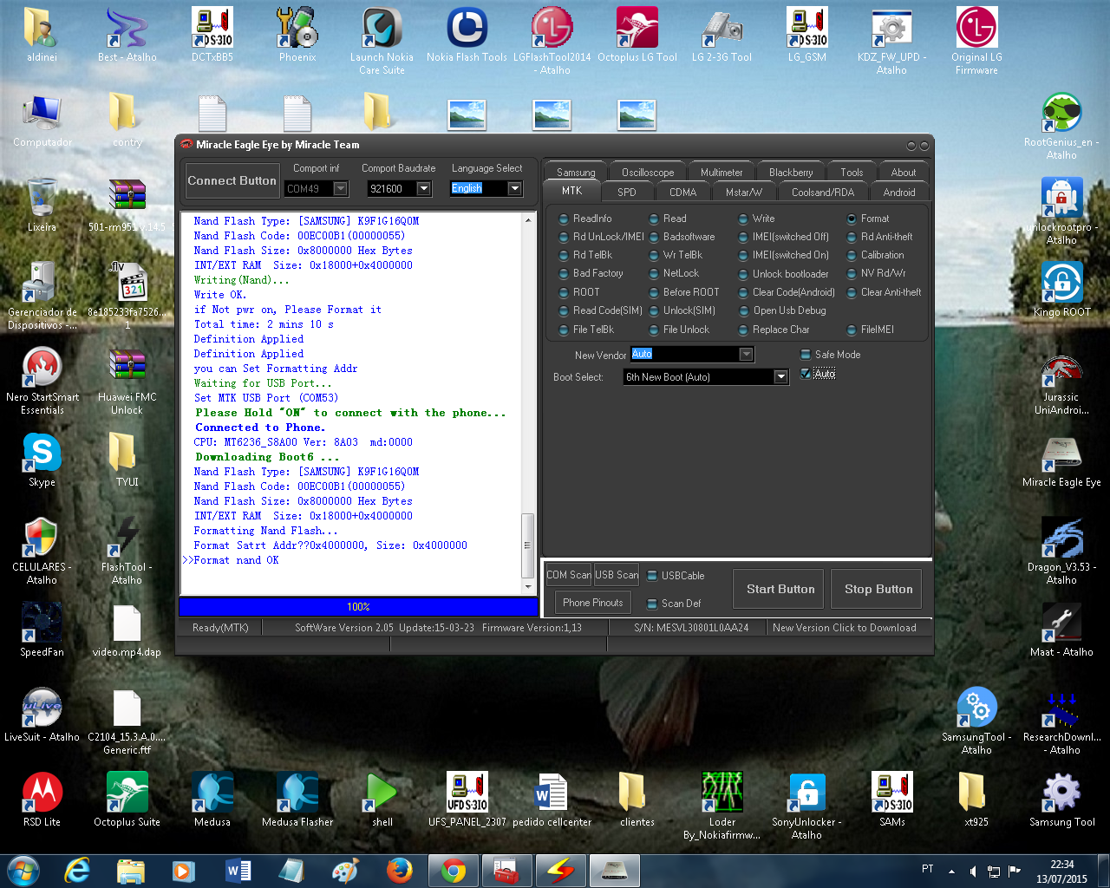This screenshot has height=888, width=1110.
Task: Click the Phone Pinouts button
Action: click(x=593, y=603)
